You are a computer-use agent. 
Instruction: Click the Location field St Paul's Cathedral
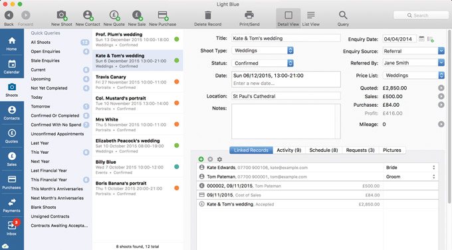[286, 96]
